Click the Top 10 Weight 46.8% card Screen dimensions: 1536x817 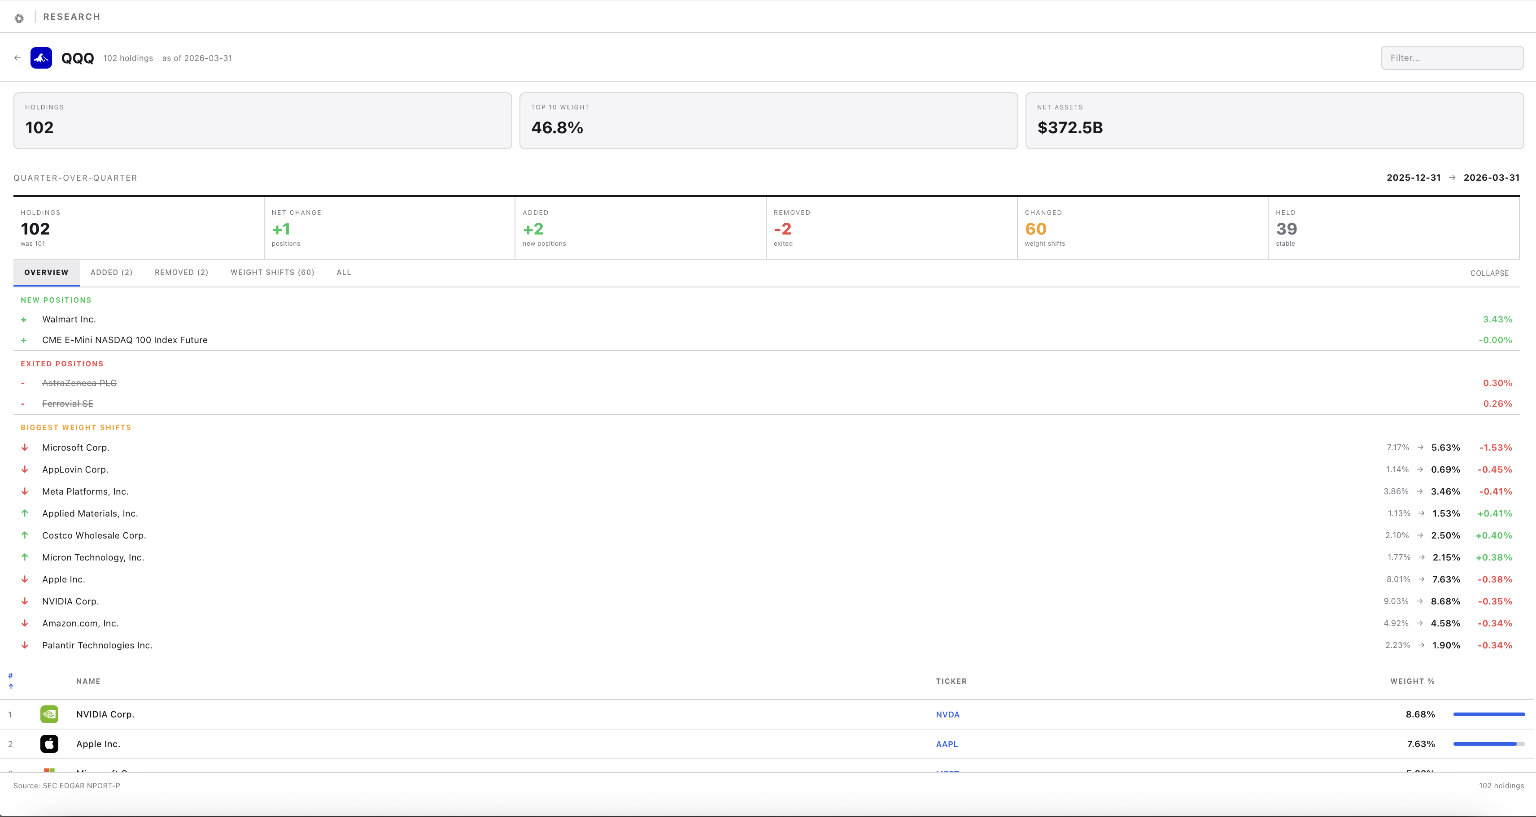(768, 120)
